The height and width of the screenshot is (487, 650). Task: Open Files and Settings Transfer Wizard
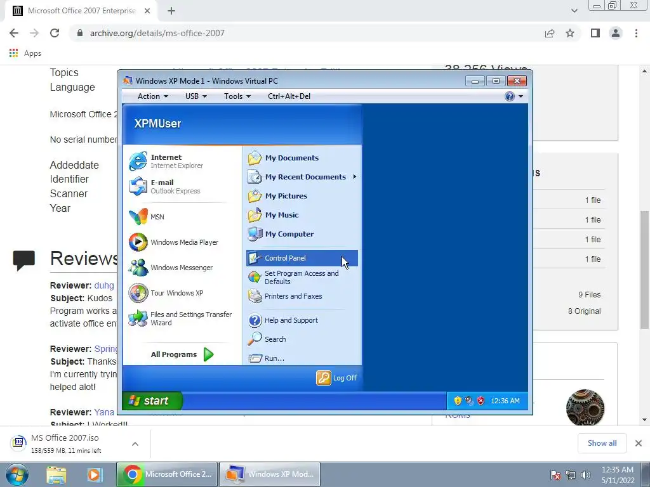[180, 318]
